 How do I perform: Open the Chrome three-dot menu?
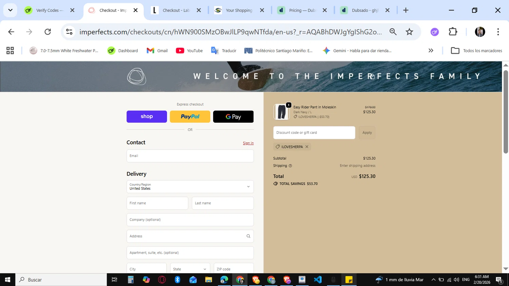click(498, 32)
